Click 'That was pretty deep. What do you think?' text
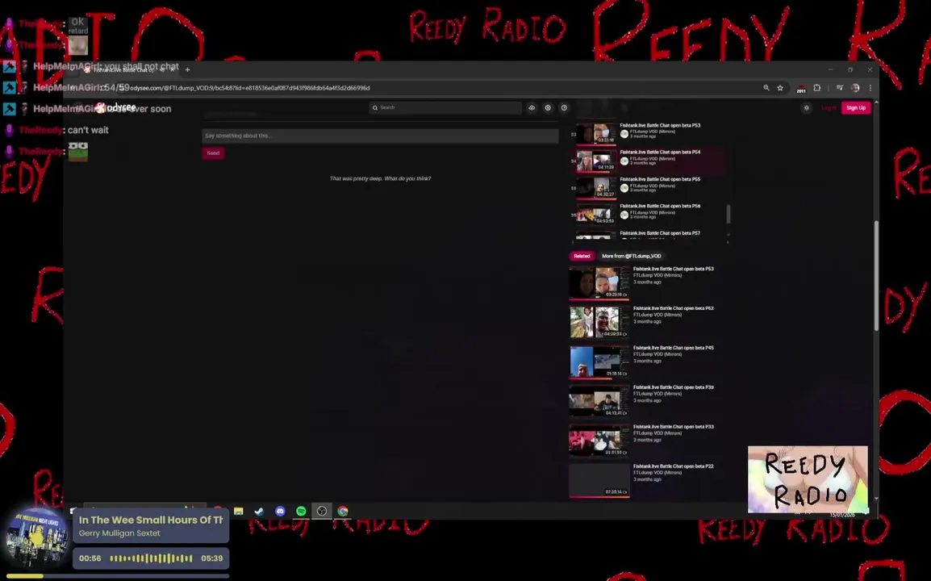 [380, 178]
